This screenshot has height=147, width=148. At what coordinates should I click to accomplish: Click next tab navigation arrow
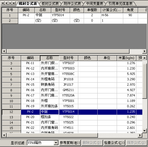[x=10, y=3]
